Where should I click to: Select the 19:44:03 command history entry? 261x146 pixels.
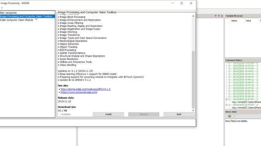coord(243,71)
